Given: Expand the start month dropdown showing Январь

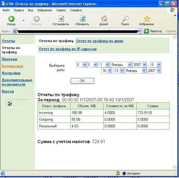Looking at the screenshot, I should pos(130,65).
